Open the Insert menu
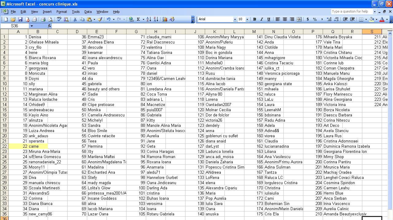Viewport: 393px width, 220px height. tap(47, 12)
